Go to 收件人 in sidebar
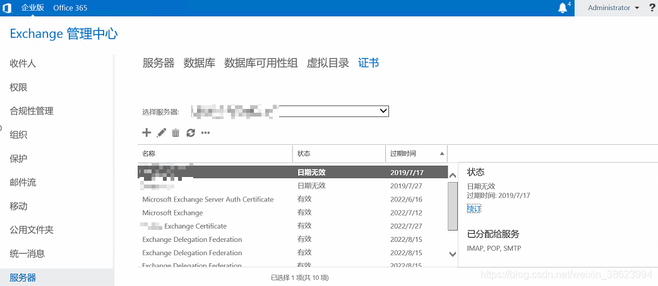Image resolution: width=658 pixels, height=286 pixels. (x=23, y=64)
